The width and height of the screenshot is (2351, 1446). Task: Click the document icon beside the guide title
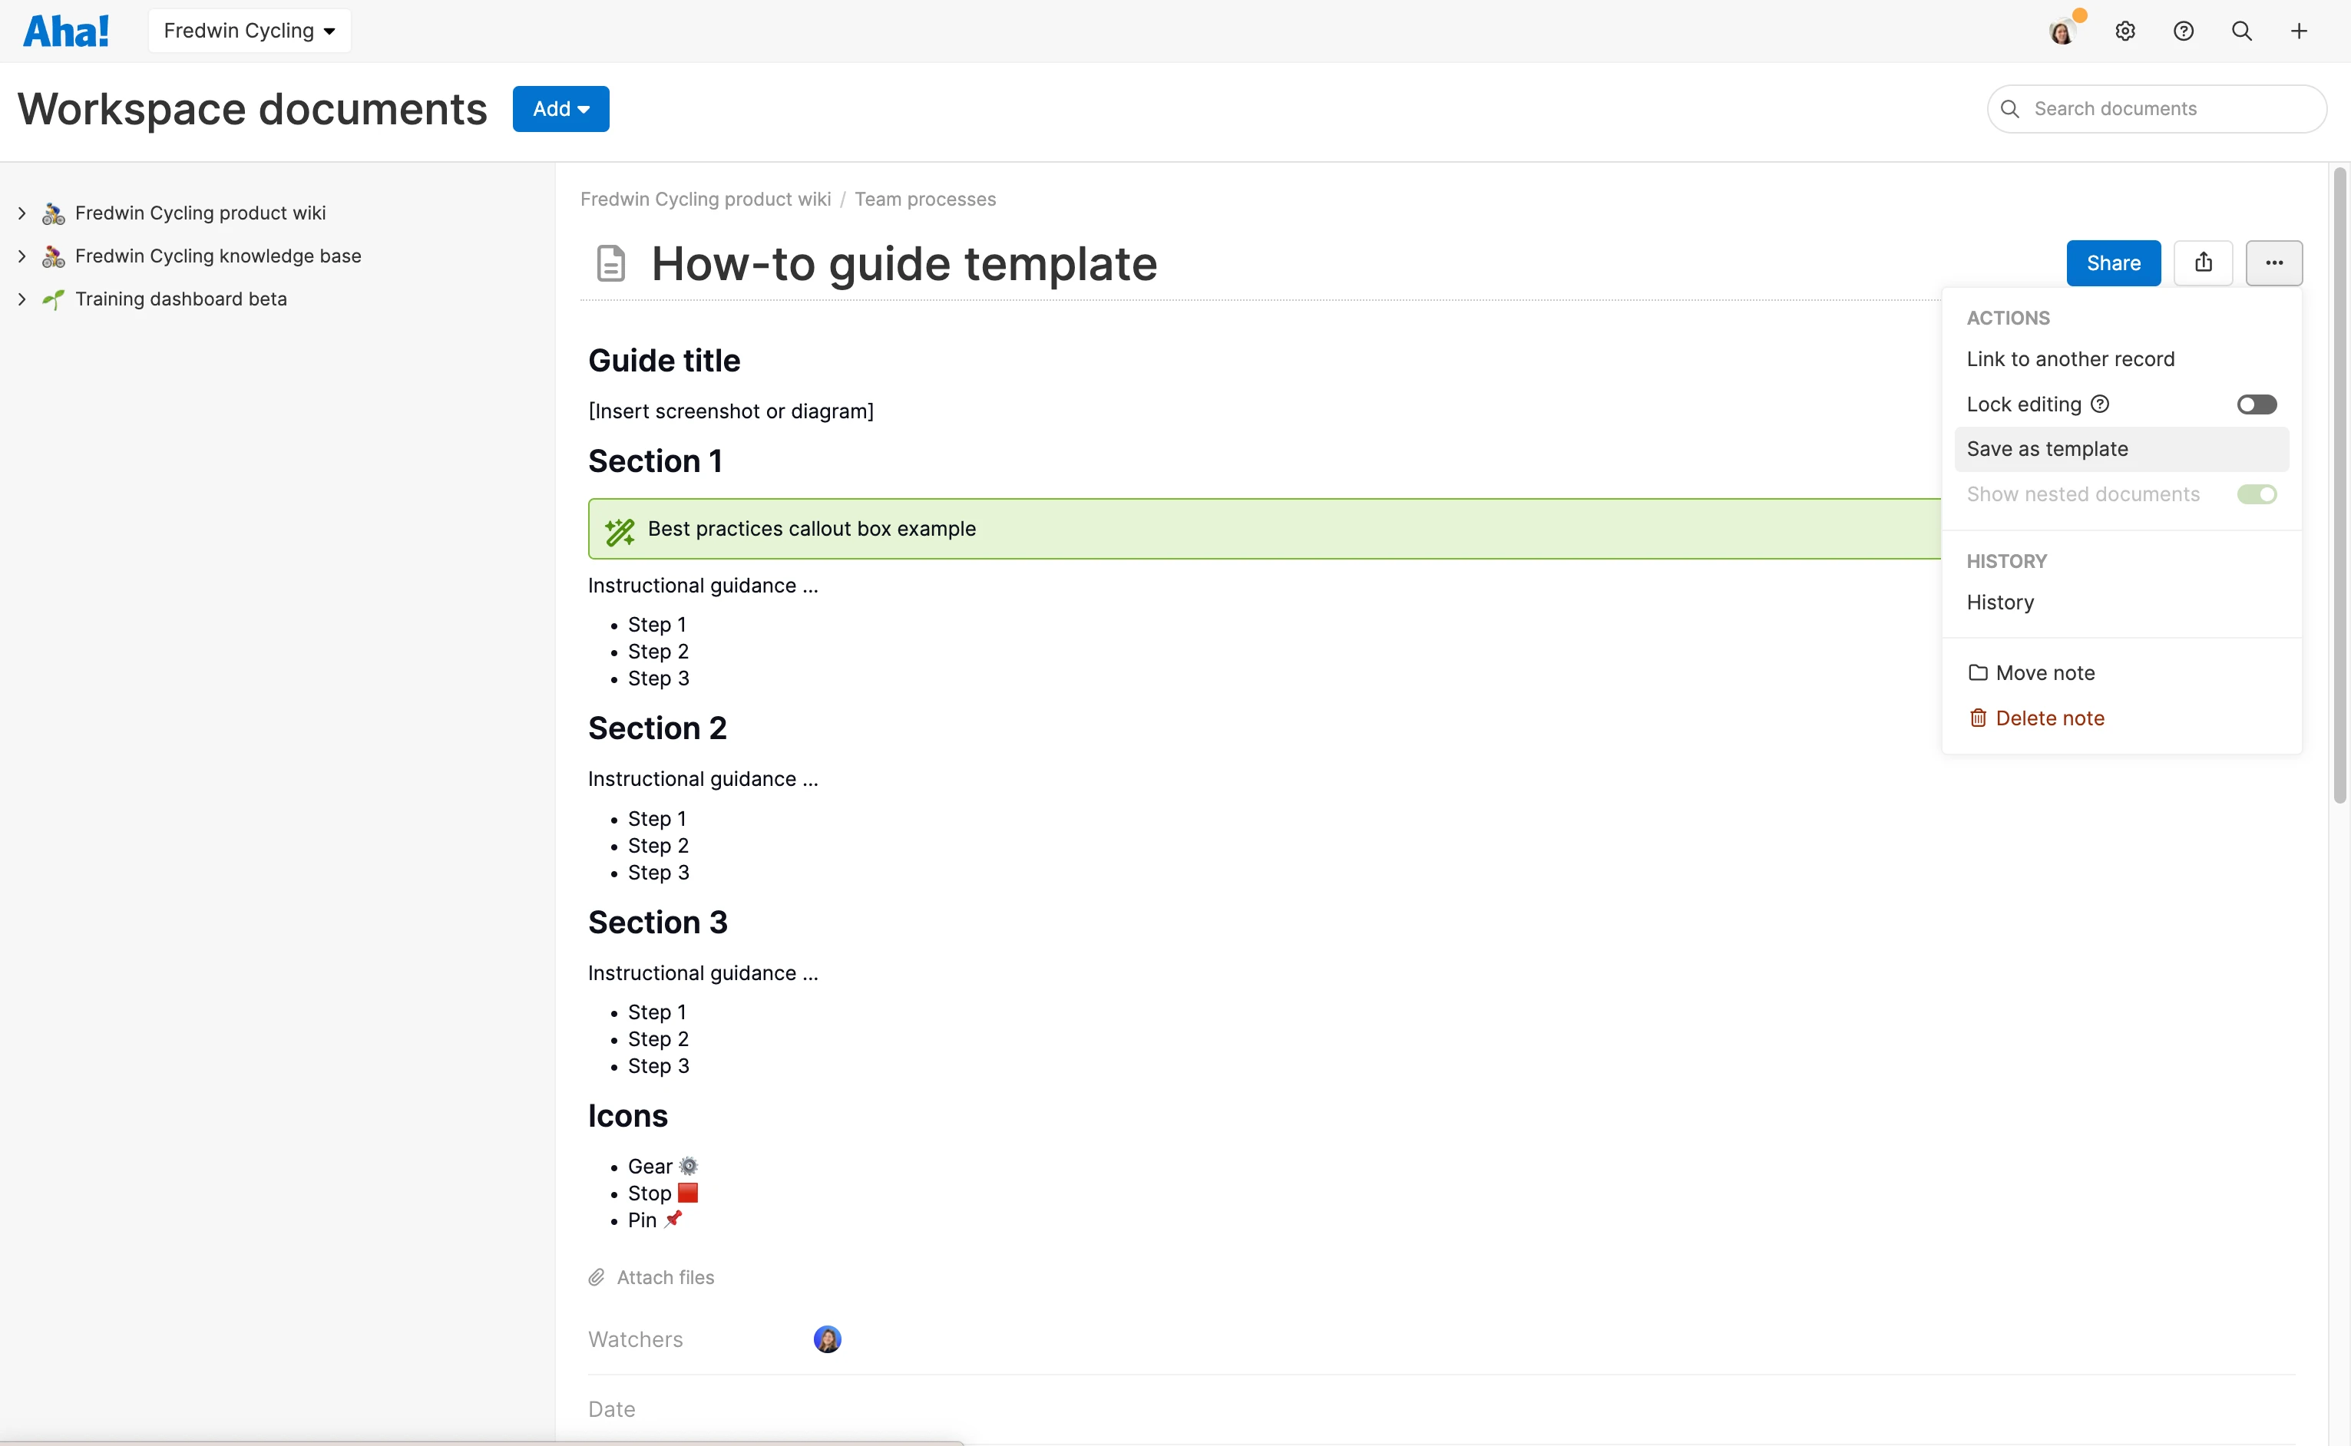610,263
